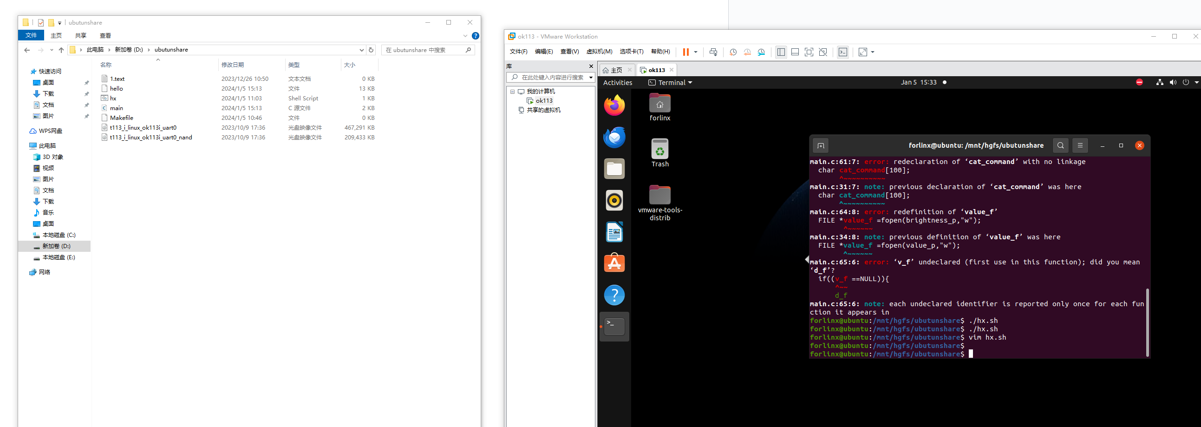Open the Ubuntu power system menu
The width and height of the screenshot is (1201, 427).
tap(1186, 83)
